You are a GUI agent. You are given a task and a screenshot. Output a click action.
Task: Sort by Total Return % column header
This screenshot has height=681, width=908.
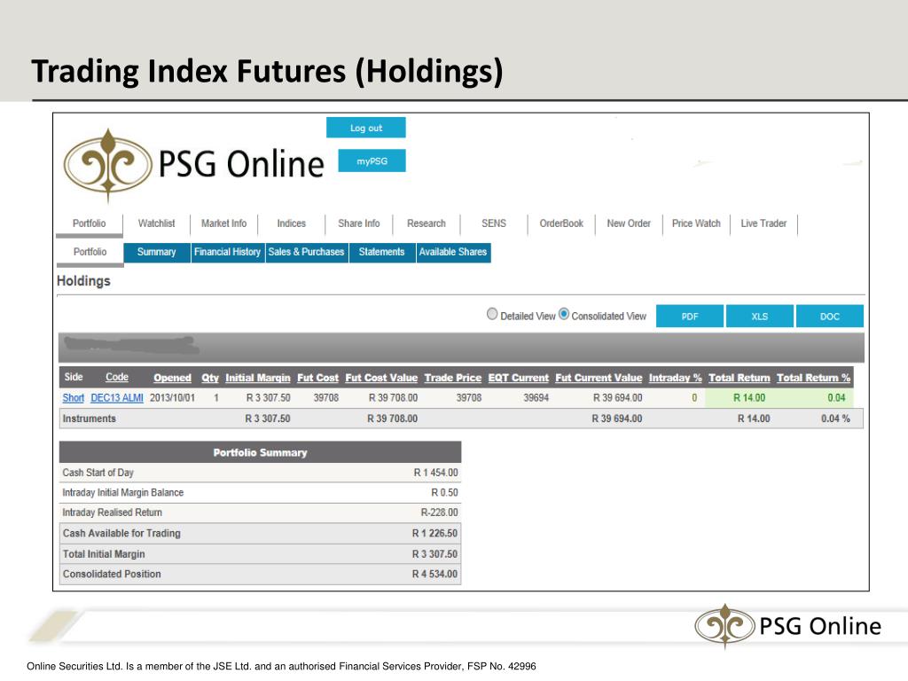814,378
